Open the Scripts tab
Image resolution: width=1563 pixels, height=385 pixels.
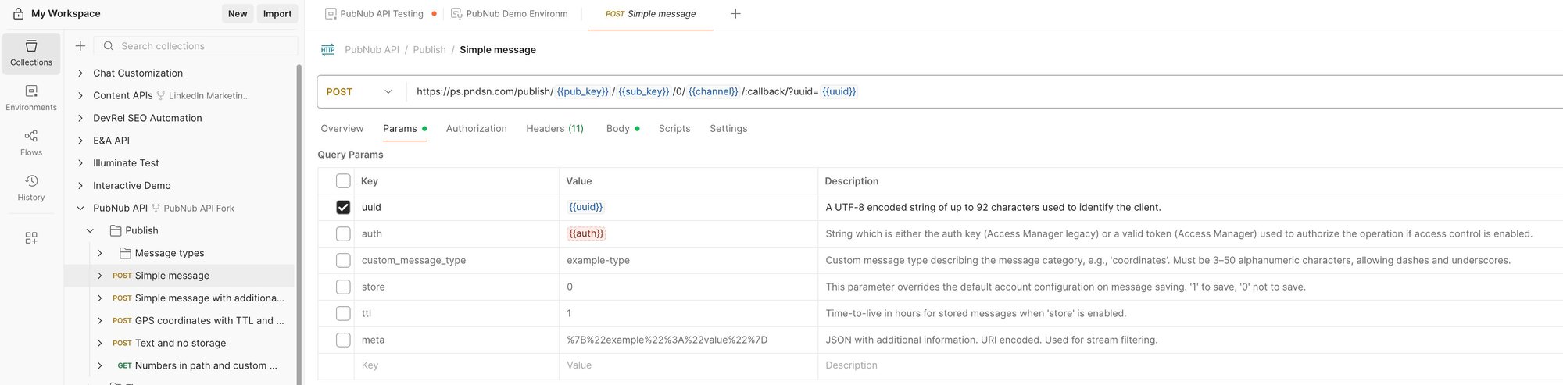pos(674,128)
